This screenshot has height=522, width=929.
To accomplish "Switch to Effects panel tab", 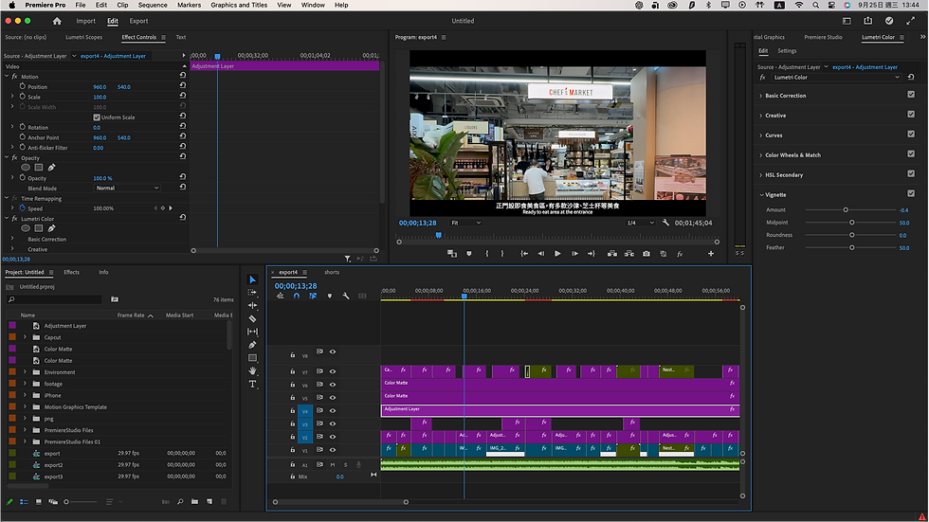I will pyautogui.click(x=72, y=272).
